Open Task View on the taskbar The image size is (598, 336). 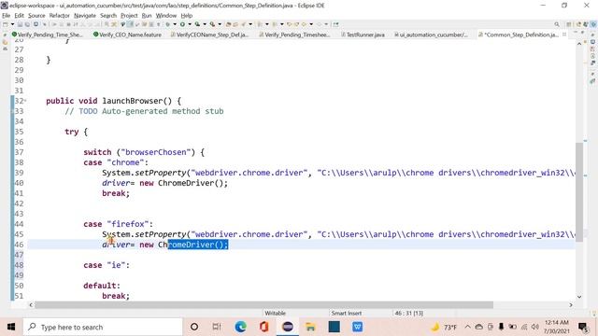tap(217, 327)
